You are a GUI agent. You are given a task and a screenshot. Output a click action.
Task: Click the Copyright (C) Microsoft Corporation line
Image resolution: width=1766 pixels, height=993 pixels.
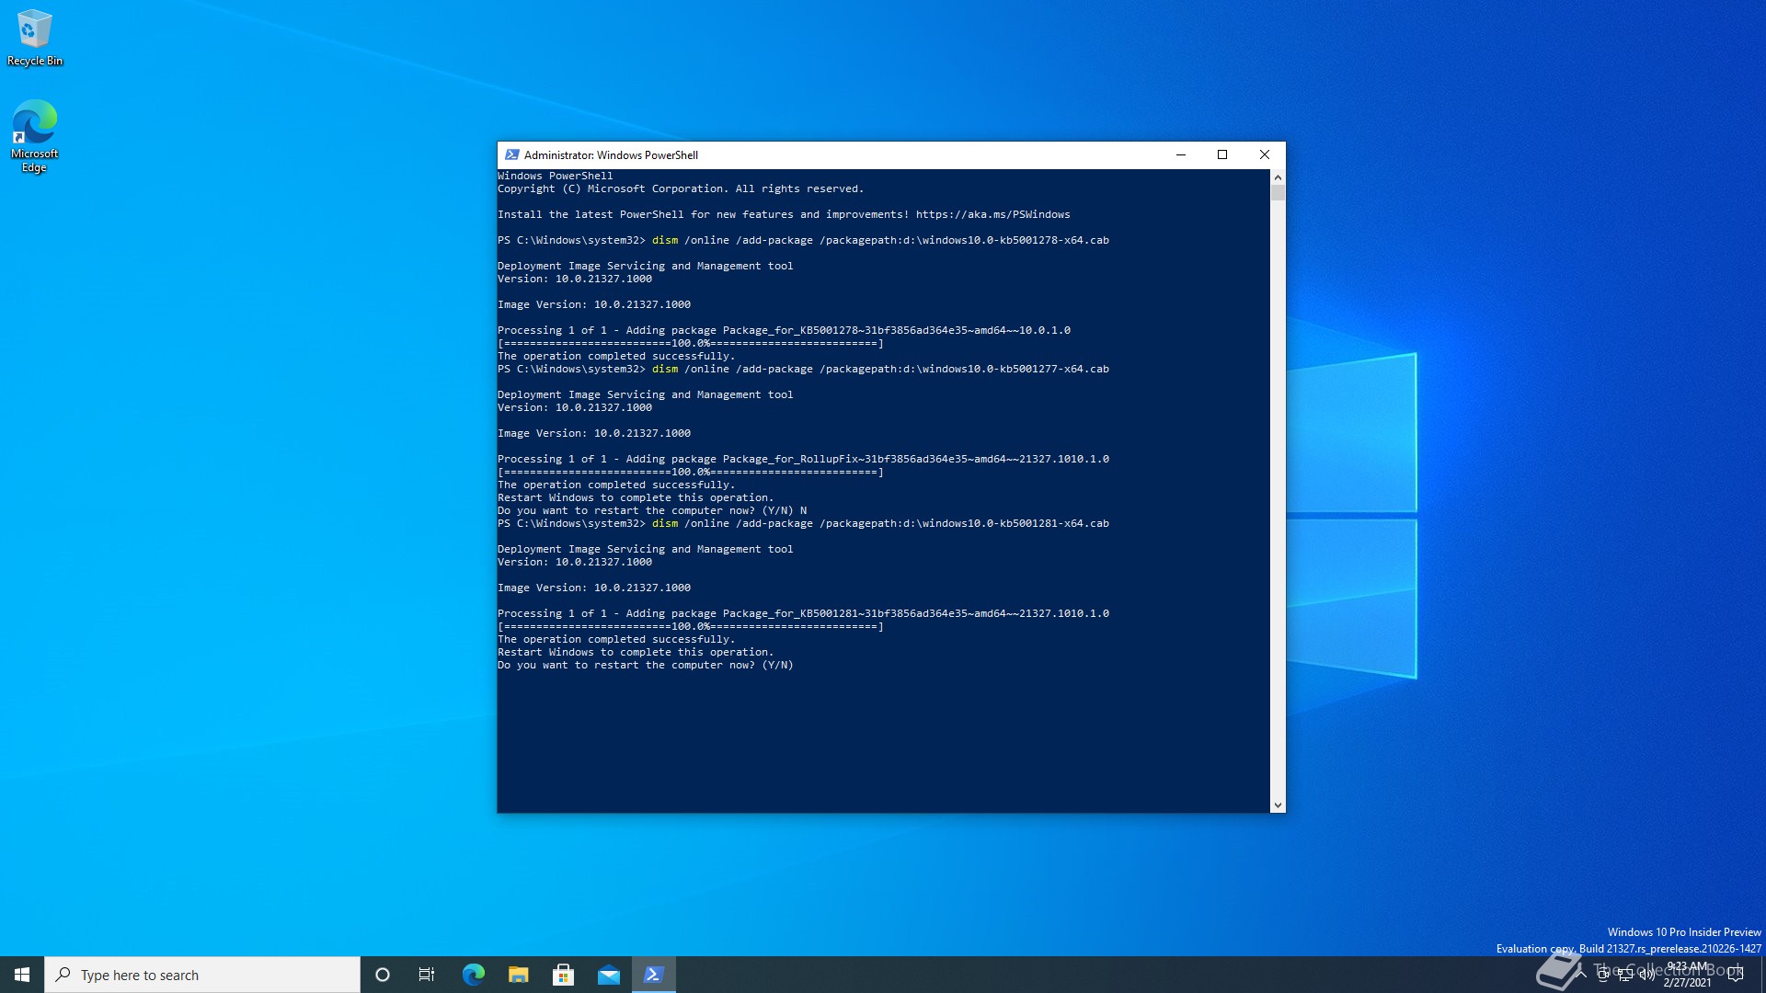point(681,188)
